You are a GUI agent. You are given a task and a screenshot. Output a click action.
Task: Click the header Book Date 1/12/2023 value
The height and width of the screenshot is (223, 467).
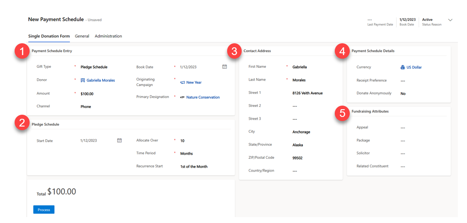(x=407, y=20)
